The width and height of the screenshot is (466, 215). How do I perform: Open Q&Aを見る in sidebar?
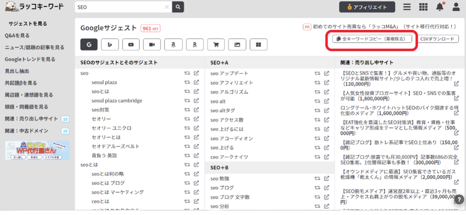[17, 36]
